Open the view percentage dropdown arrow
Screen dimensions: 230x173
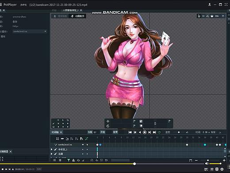click(x=223, y=16)
